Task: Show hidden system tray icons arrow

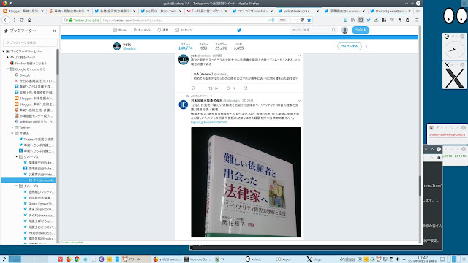Action: [404, 259]
